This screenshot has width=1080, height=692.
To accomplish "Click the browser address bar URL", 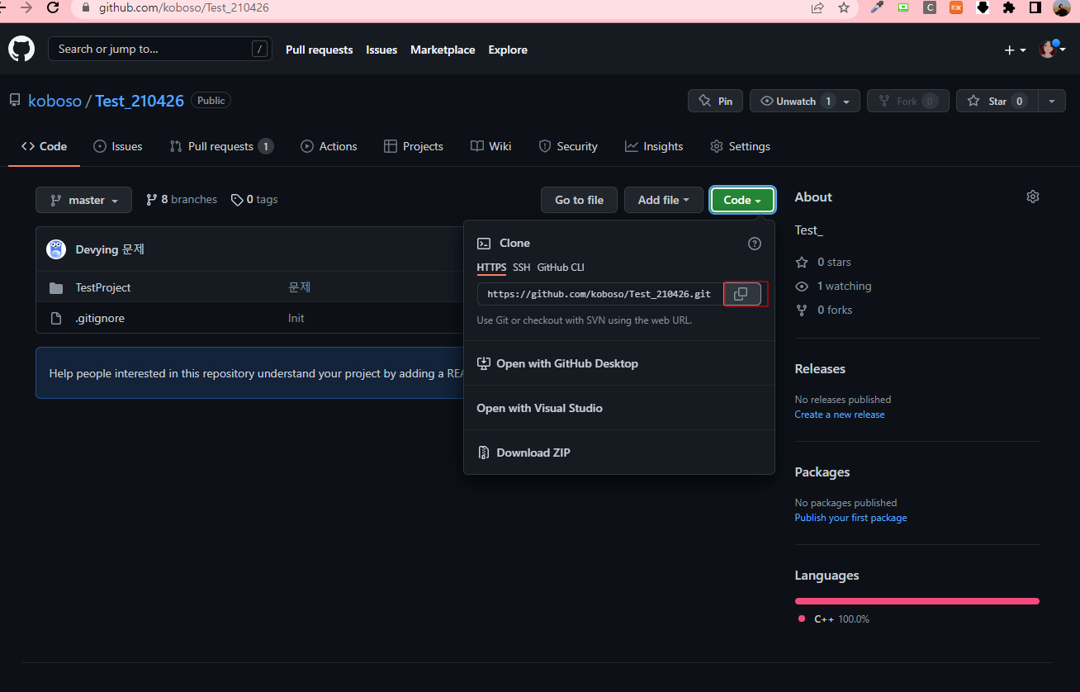I will [183, 7].
